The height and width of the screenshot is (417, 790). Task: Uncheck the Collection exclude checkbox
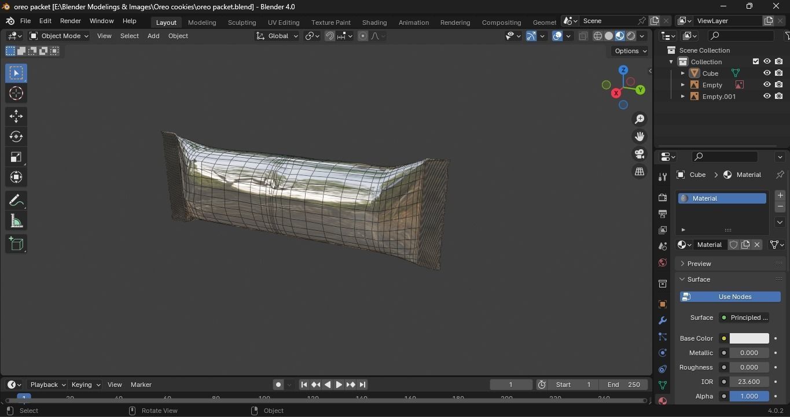pyautogui.click(x=755, y=62)
